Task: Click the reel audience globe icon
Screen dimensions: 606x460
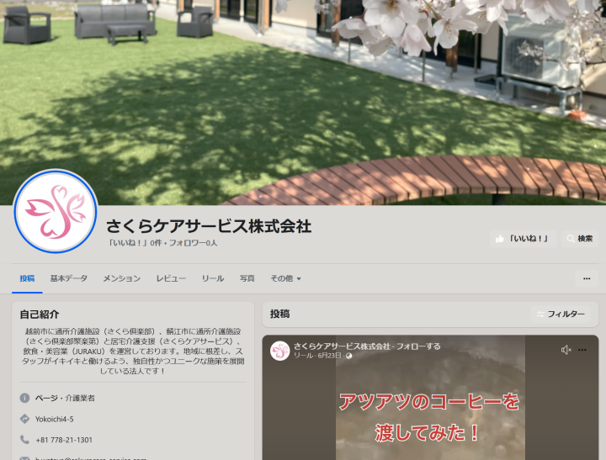Action: 348,356
